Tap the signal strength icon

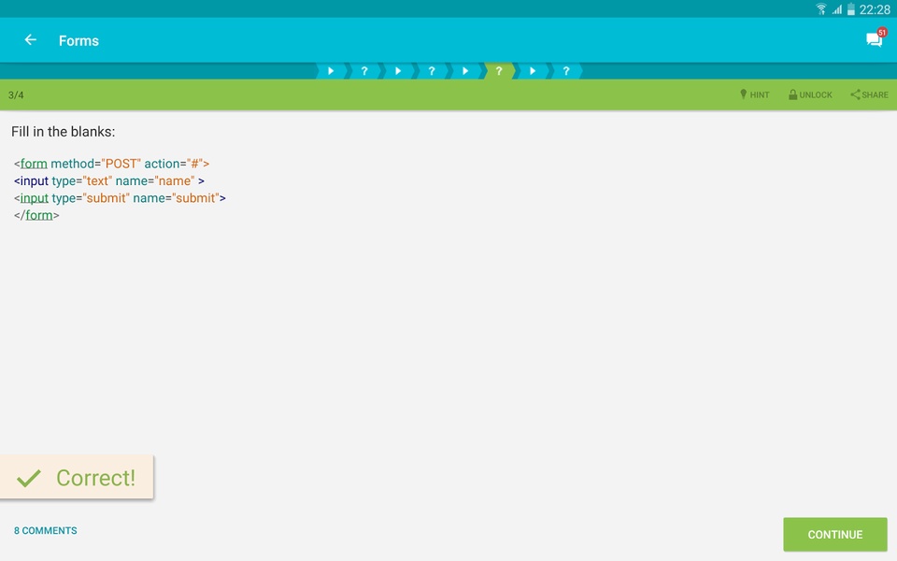837,9
